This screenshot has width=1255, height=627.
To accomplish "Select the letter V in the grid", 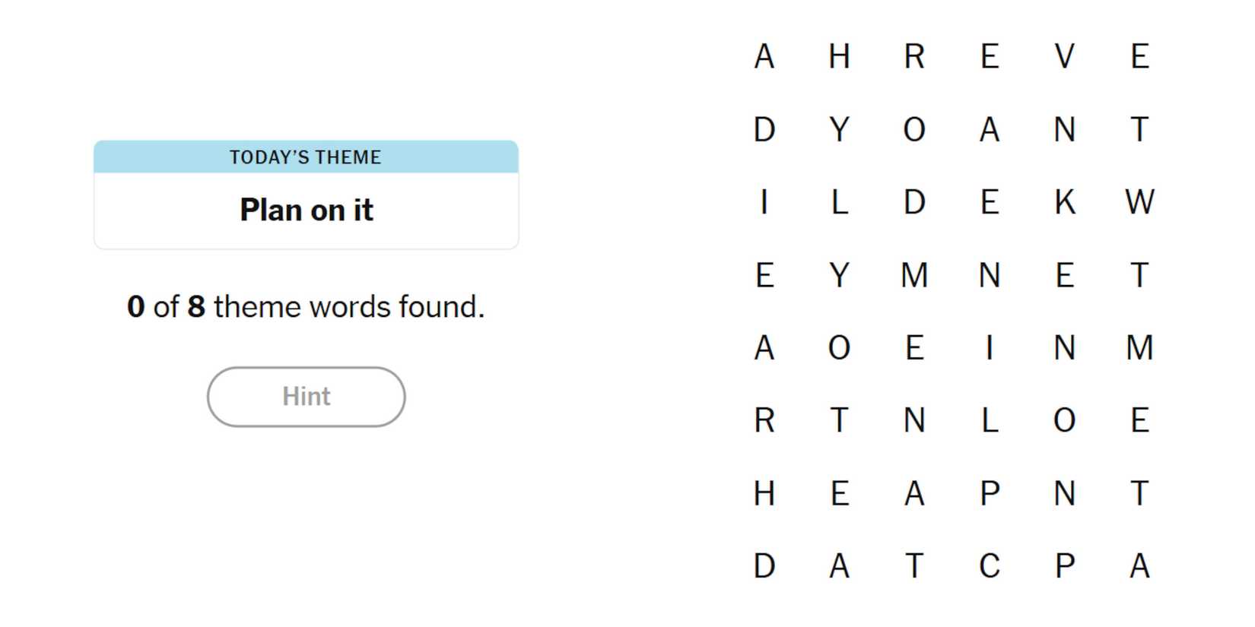I will click(x=1064, y=56).
